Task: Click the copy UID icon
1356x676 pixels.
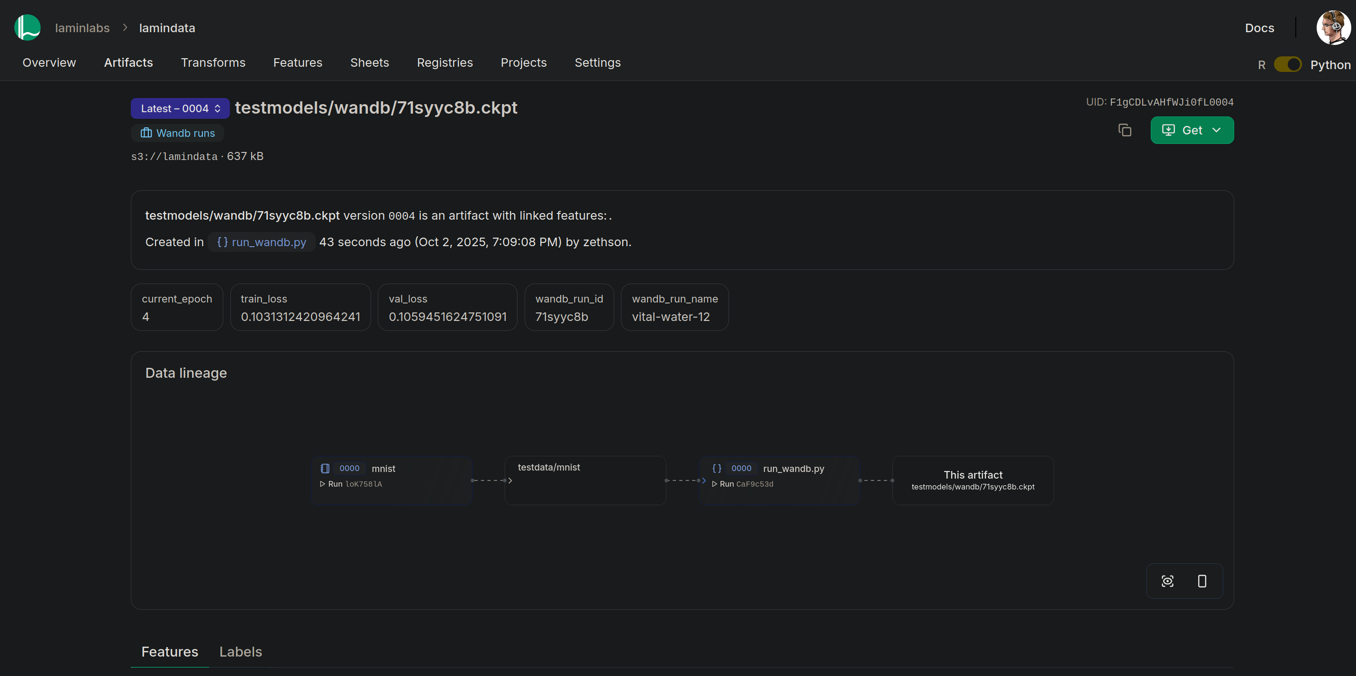Action: [x=1124, y=130]
